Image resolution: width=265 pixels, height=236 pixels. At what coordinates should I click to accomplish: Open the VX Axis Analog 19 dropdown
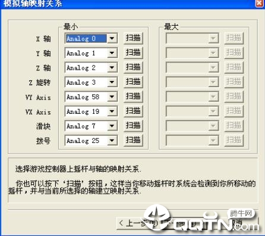91,111
